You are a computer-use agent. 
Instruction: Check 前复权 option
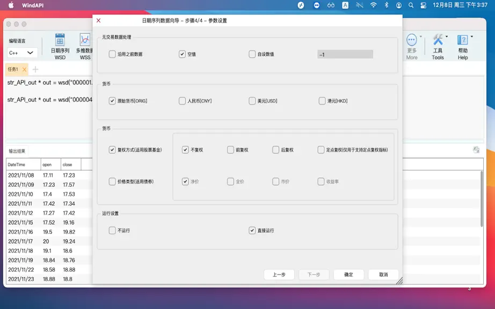point(230,150)
